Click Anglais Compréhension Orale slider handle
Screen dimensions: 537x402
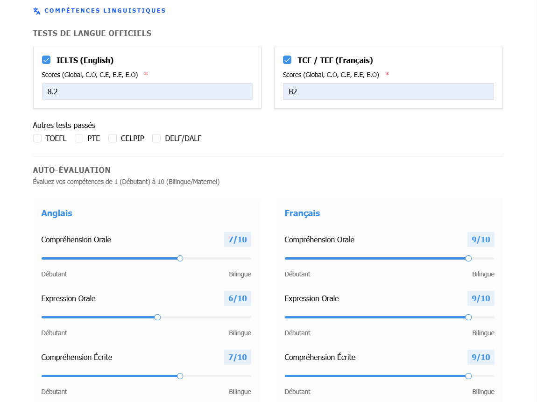180,259
